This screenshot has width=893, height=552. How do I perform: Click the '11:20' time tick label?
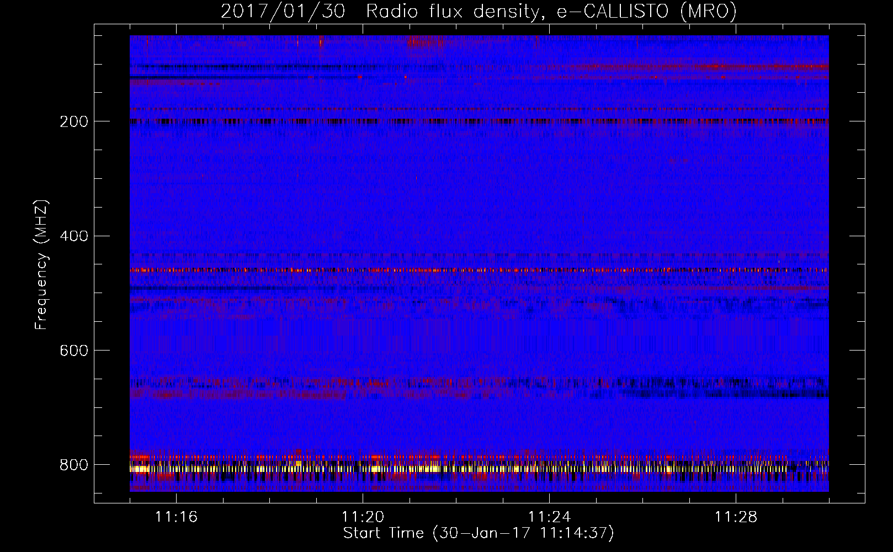363,517
